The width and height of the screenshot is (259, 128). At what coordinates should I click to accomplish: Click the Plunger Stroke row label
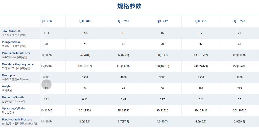pos(11,42)
